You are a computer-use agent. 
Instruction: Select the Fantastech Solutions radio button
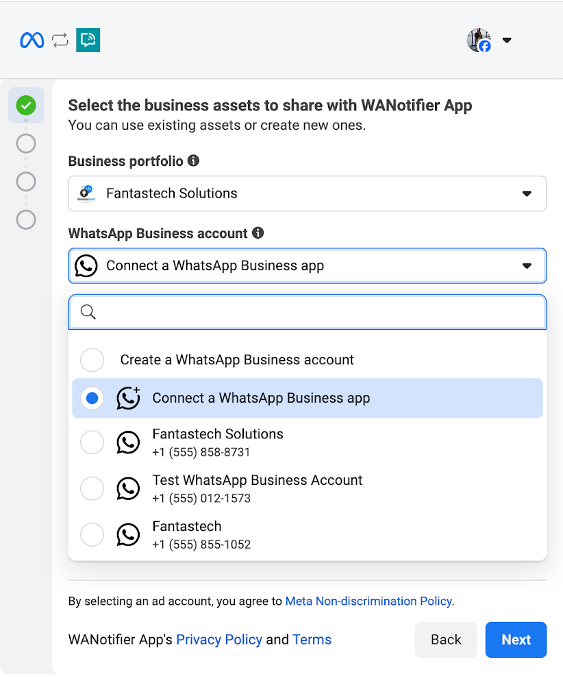click(92, 442)
